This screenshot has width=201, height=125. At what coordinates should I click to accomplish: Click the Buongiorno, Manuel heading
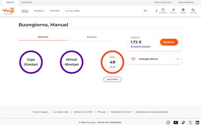pos(43,25)
